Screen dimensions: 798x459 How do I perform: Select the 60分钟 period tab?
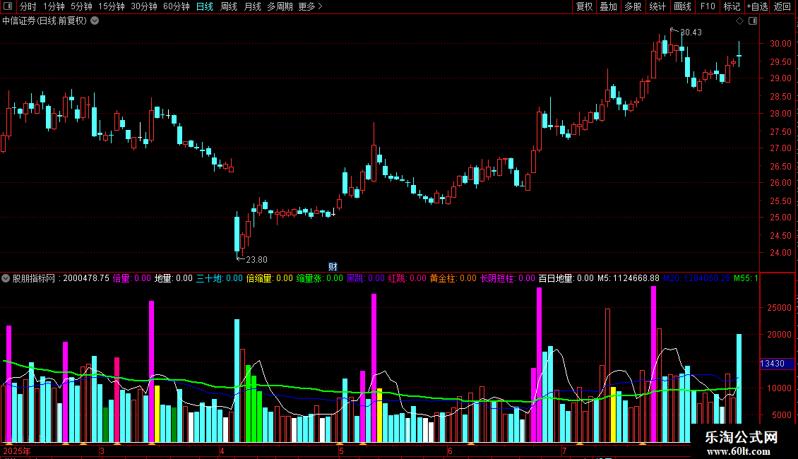[x=176, y=6]
